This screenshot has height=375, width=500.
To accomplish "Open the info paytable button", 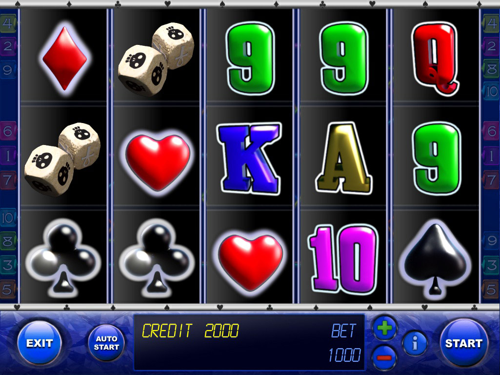I will (x=415, y=343).
